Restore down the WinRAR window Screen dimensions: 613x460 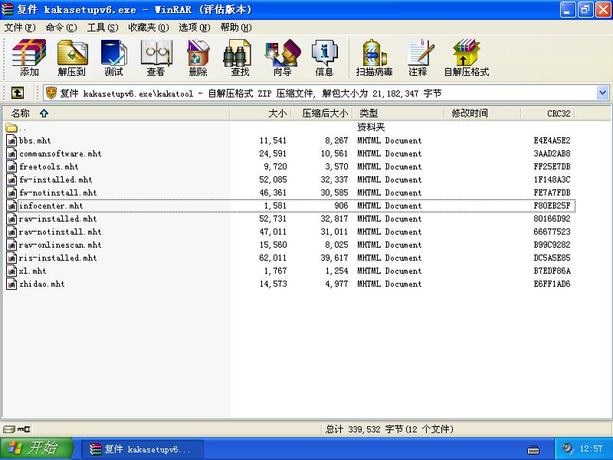pos(585,9)
